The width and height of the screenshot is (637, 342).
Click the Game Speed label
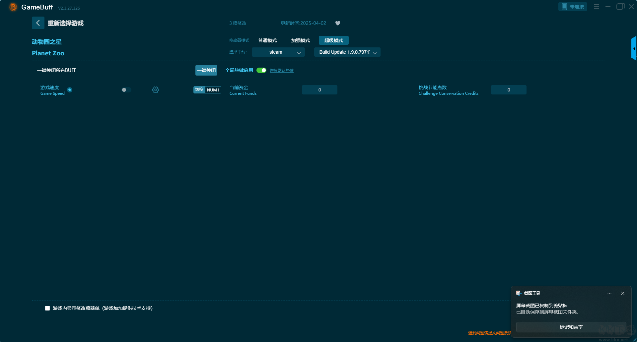(x=52, y=90)
